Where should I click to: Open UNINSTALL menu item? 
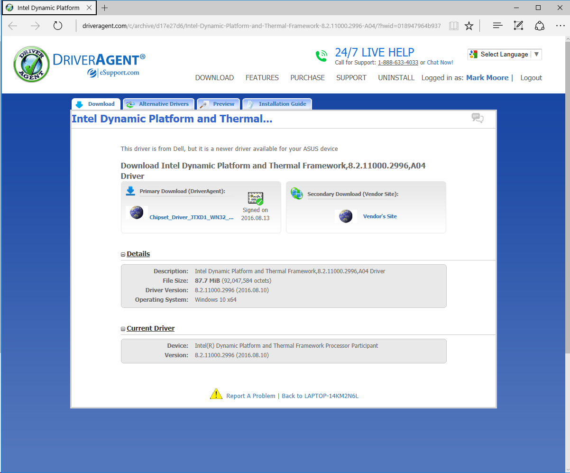tap(396, 78)
